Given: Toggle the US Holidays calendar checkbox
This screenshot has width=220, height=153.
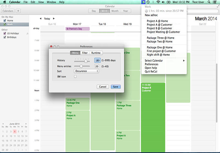Looking at the screenshot, I should (x=4, y=34).
